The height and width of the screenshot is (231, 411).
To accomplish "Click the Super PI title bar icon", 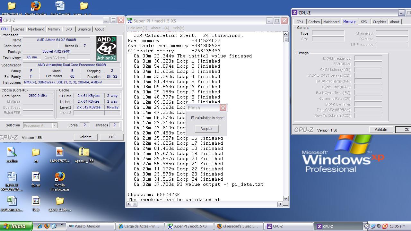I will click(x=129, y=21).
